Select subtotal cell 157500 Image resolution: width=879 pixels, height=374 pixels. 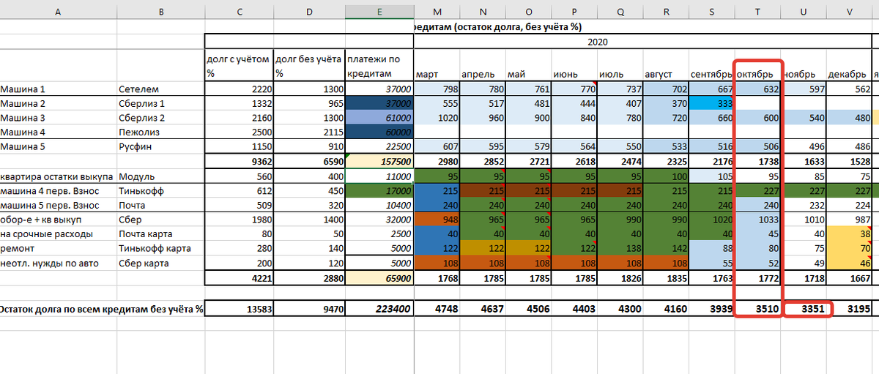(x=379, y=162)
